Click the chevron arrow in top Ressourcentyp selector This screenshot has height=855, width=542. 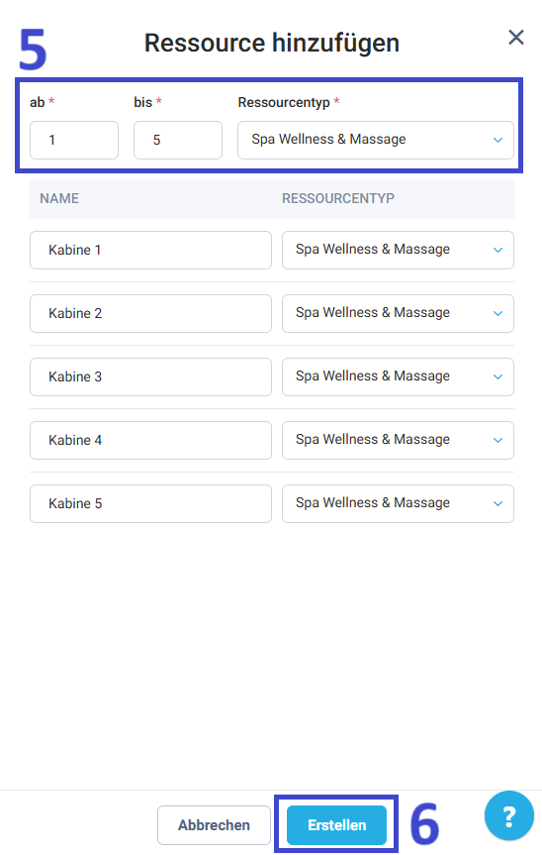(x=497, y=140)
